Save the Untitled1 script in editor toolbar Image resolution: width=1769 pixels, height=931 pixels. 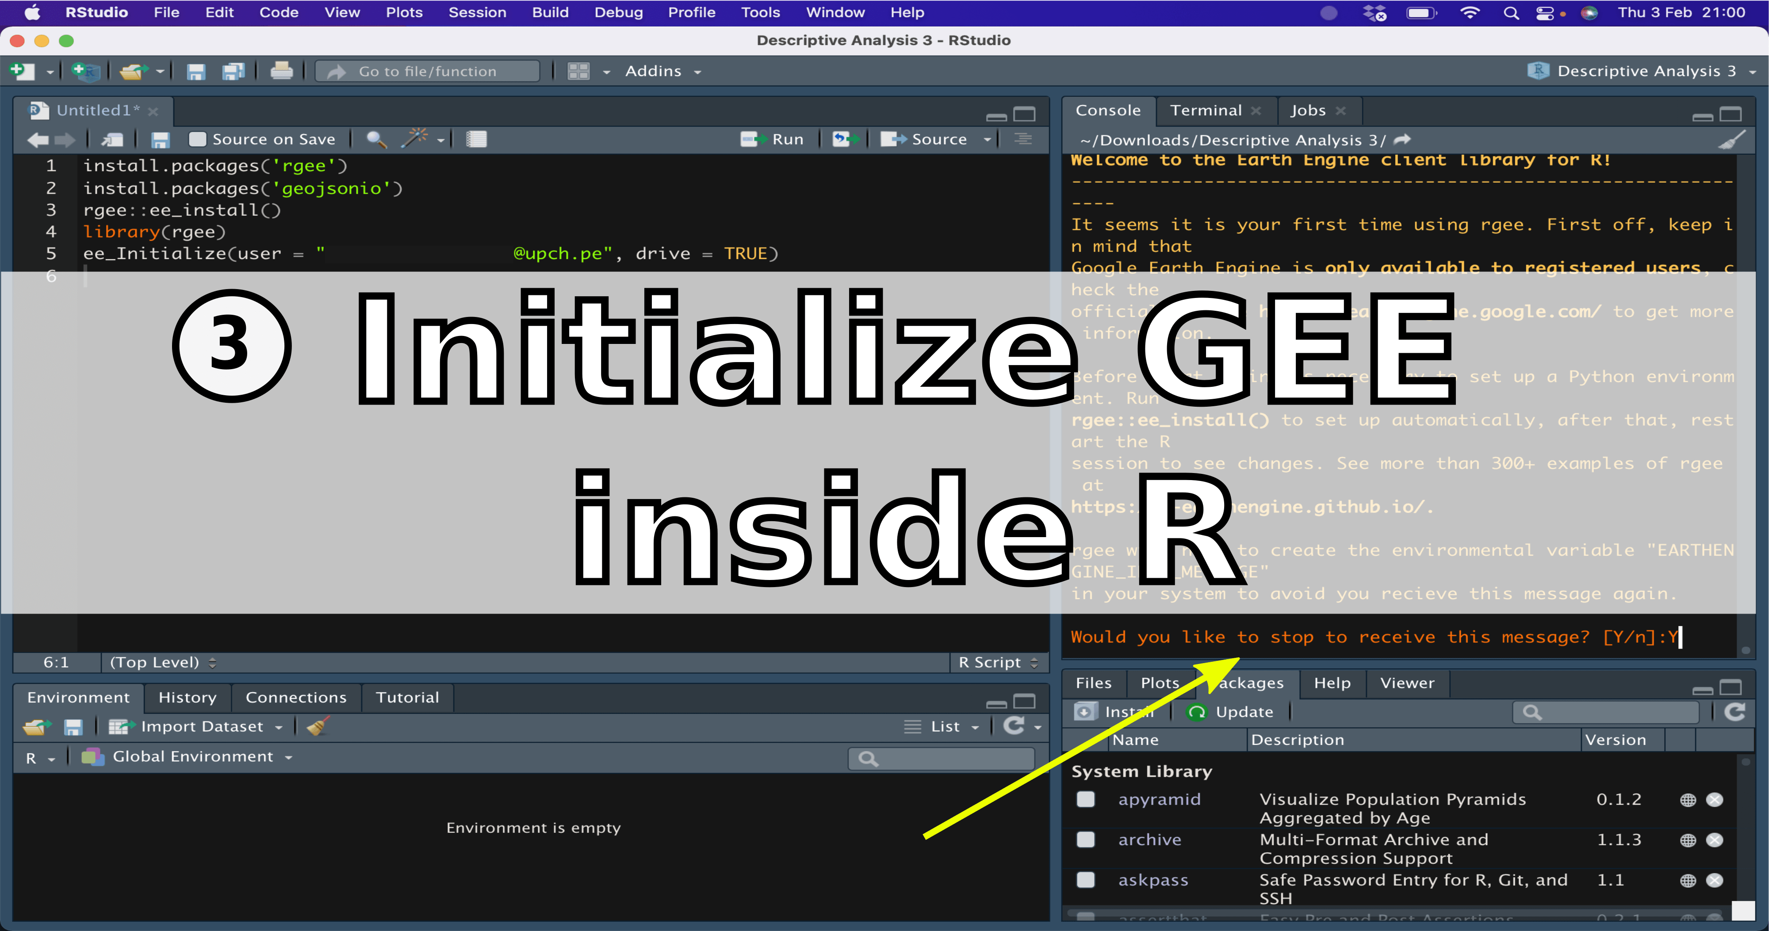160,140
